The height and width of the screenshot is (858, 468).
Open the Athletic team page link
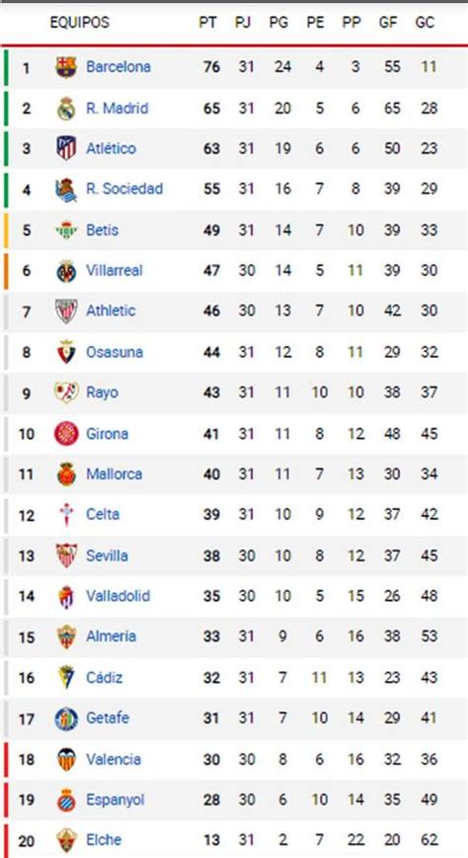(111, 310)
